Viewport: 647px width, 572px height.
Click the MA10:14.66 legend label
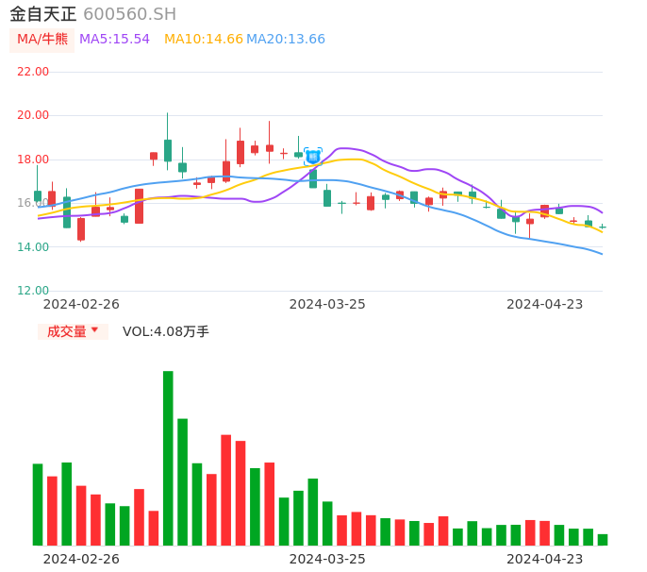pos(204,39)
